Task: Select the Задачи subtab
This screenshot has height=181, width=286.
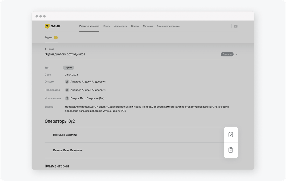Action: [48, 37]
